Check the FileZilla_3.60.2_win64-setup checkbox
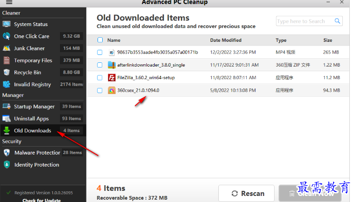Viewport: 354px width, 202px height. point(99,78)
